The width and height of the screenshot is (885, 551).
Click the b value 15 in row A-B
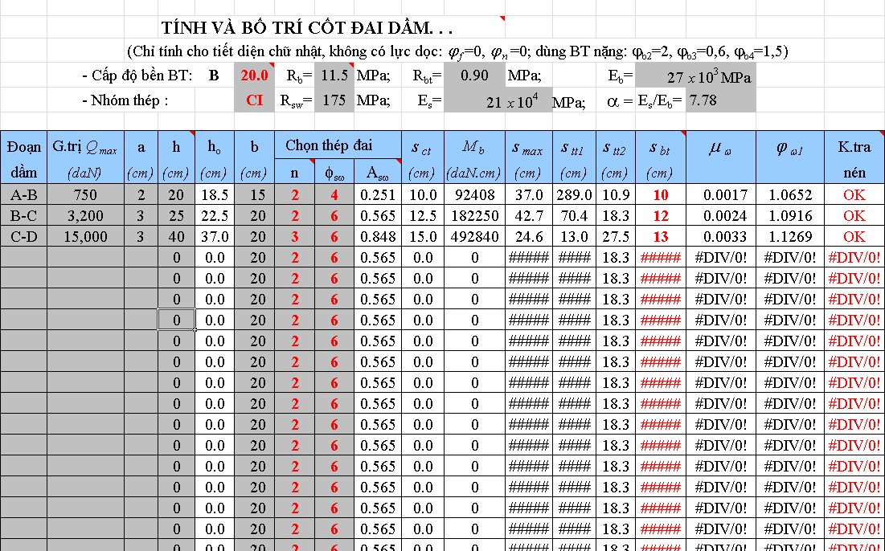tap(254, 194)
